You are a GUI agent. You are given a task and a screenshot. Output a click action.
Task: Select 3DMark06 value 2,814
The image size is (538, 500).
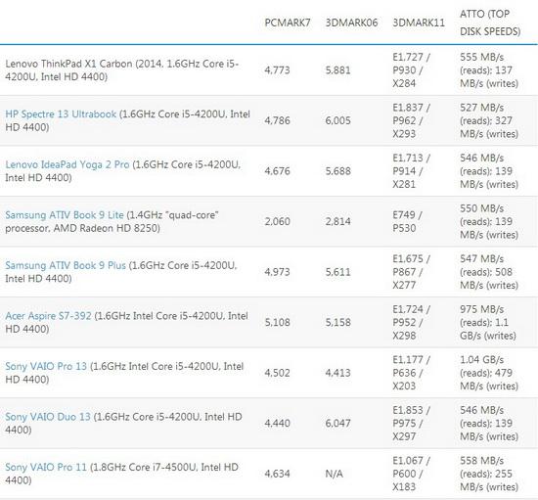[338, 222]
